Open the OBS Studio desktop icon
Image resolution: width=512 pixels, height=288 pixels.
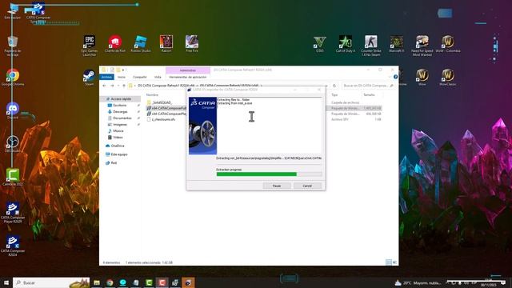[13, 144]
